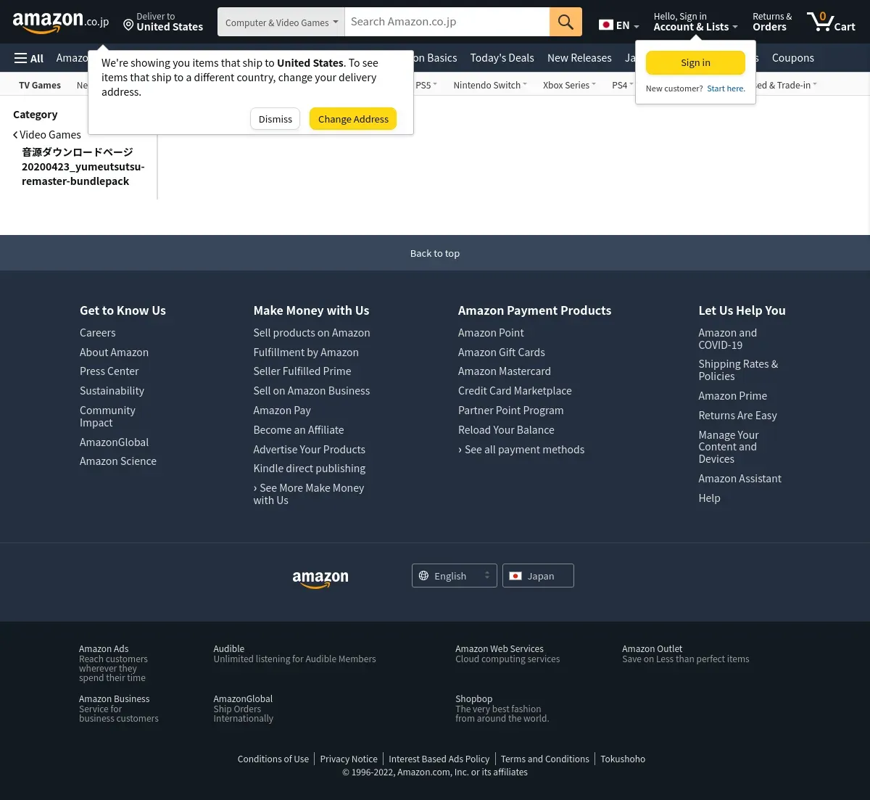Click the Japan country selector button
Viewport: 870px width, 800px height.
[x=538, y=576]
